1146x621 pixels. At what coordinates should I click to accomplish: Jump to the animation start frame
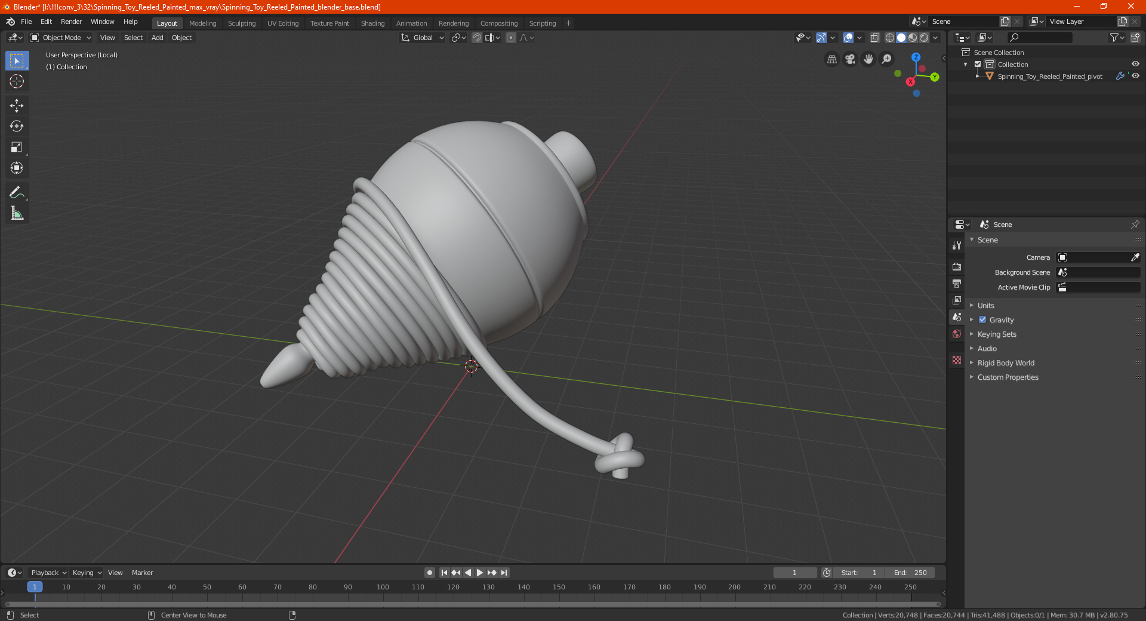coord(444,572)
